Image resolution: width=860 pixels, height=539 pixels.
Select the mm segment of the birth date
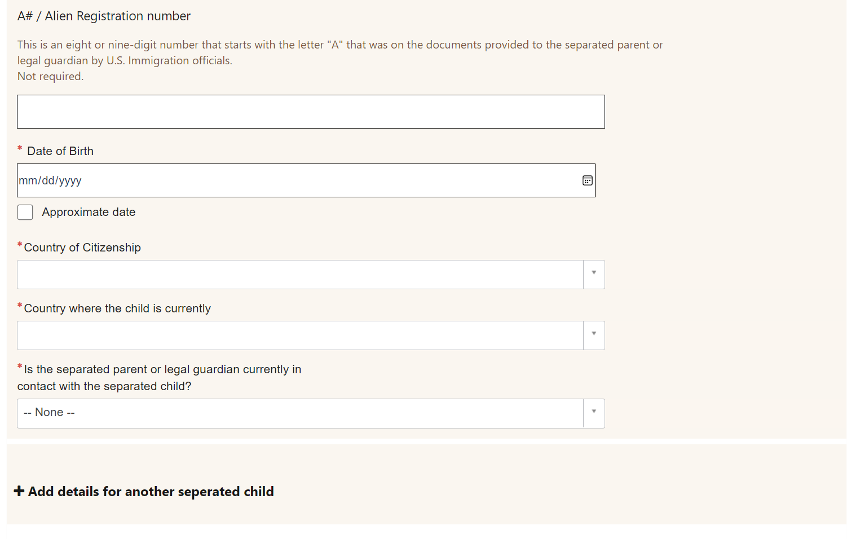click(28, 180)
